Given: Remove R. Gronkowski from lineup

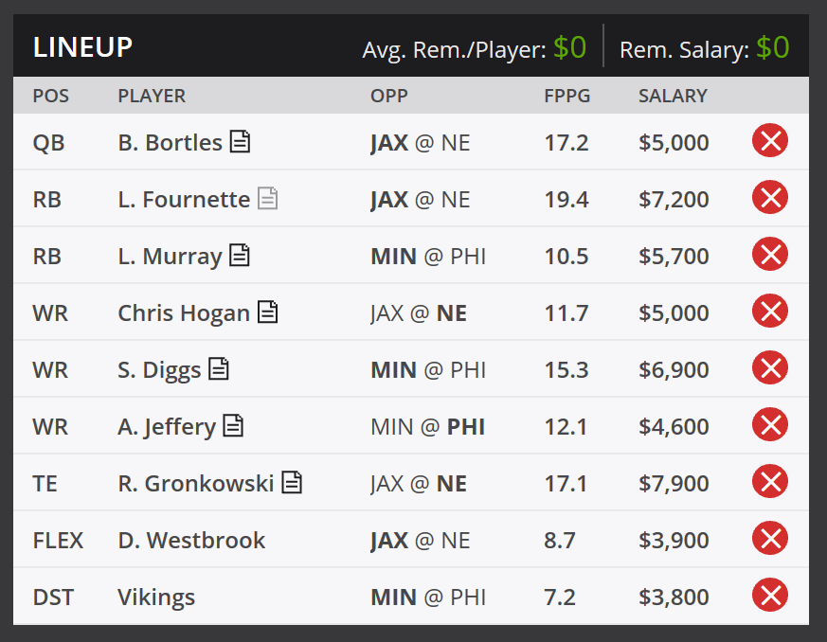Looking at the screenshot, I should coord(770,482).
